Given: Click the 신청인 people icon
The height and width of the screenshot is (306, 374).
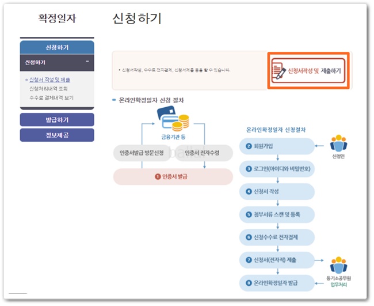Looking at the screenshot, I should tap(338, 143).
